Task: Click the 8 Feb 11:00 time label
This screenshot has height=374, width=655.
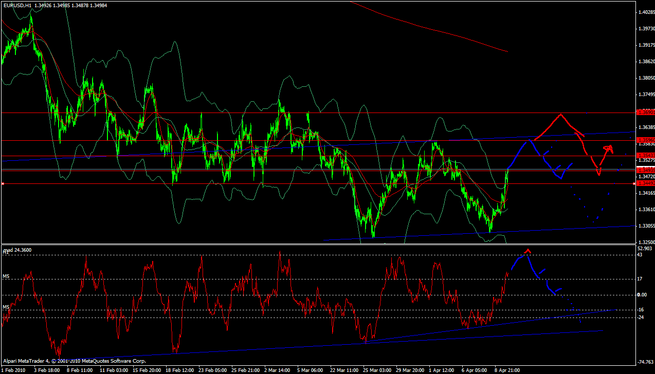Action: tap(79, 370)
